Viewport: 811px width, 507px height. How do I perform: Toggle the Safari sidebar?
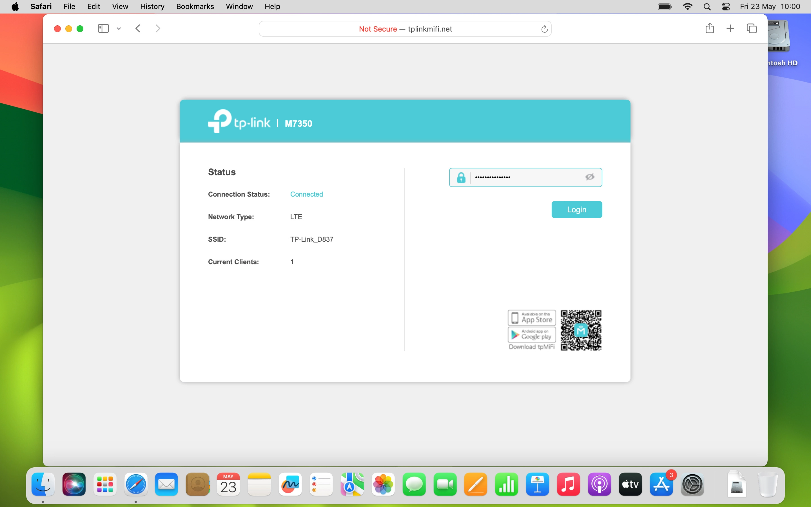pos(103,28)
